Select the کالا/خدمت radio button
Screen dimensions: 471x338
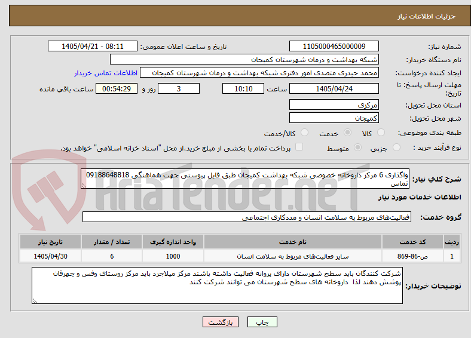tap(305, 133)
